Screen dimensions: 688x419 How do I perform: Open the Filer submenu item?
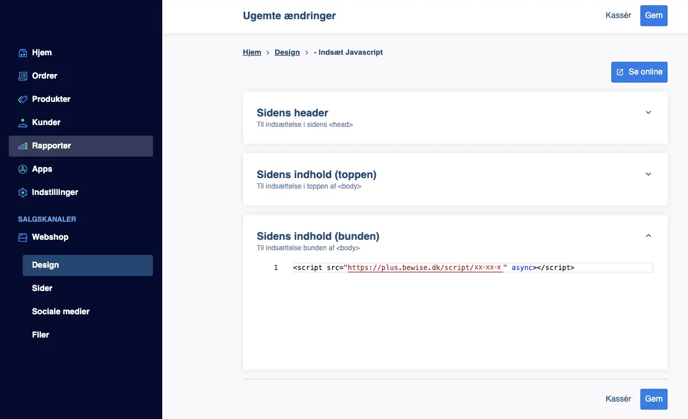88,335
